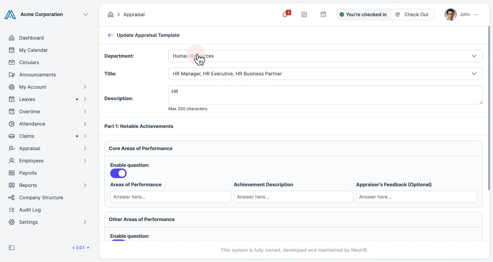Click the Appraisal person-check icon in sidebar

pyautogui.click(x=12, y=148)
